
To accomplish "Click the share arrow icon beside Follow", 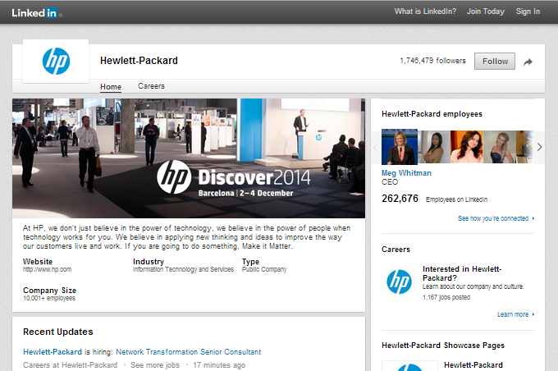I will point(528,62).
